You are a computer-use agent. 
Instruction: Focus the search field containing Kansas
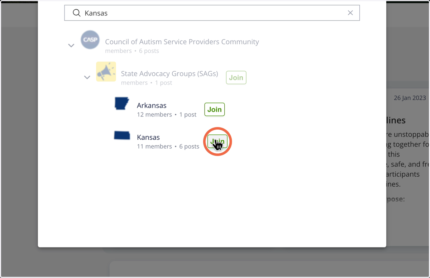212,13
